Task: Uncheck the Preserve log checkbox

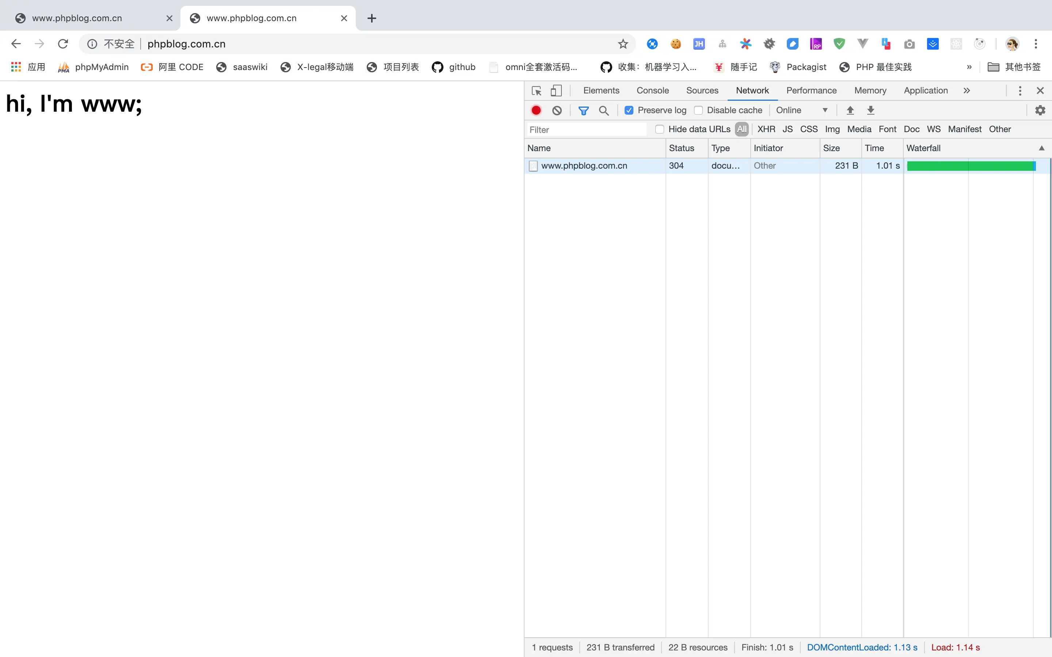Action: tap(629, 110)
